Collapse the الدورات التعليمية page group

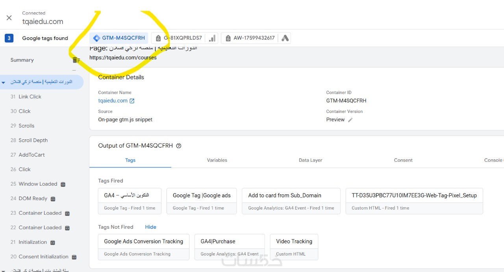click(x=3, y=82)
